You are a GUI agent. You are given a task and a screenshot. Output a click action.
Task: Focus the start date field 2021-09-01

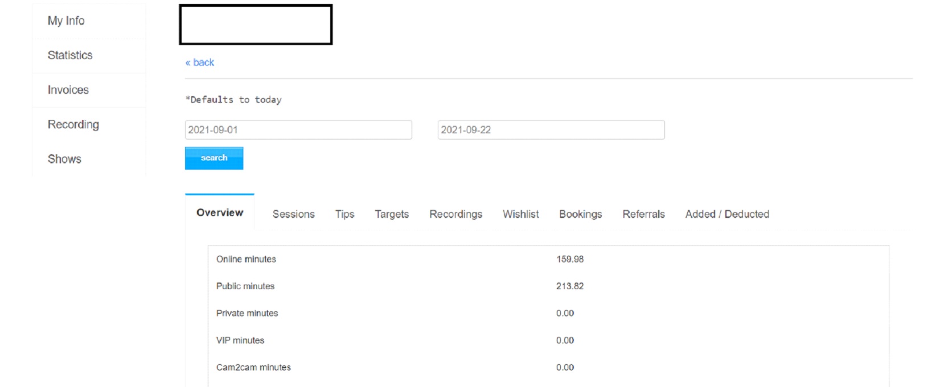click(x=298, y=130)
